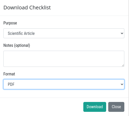Click the Download button
This screenshot has width=129, height=116.
(x=95, y=107)
